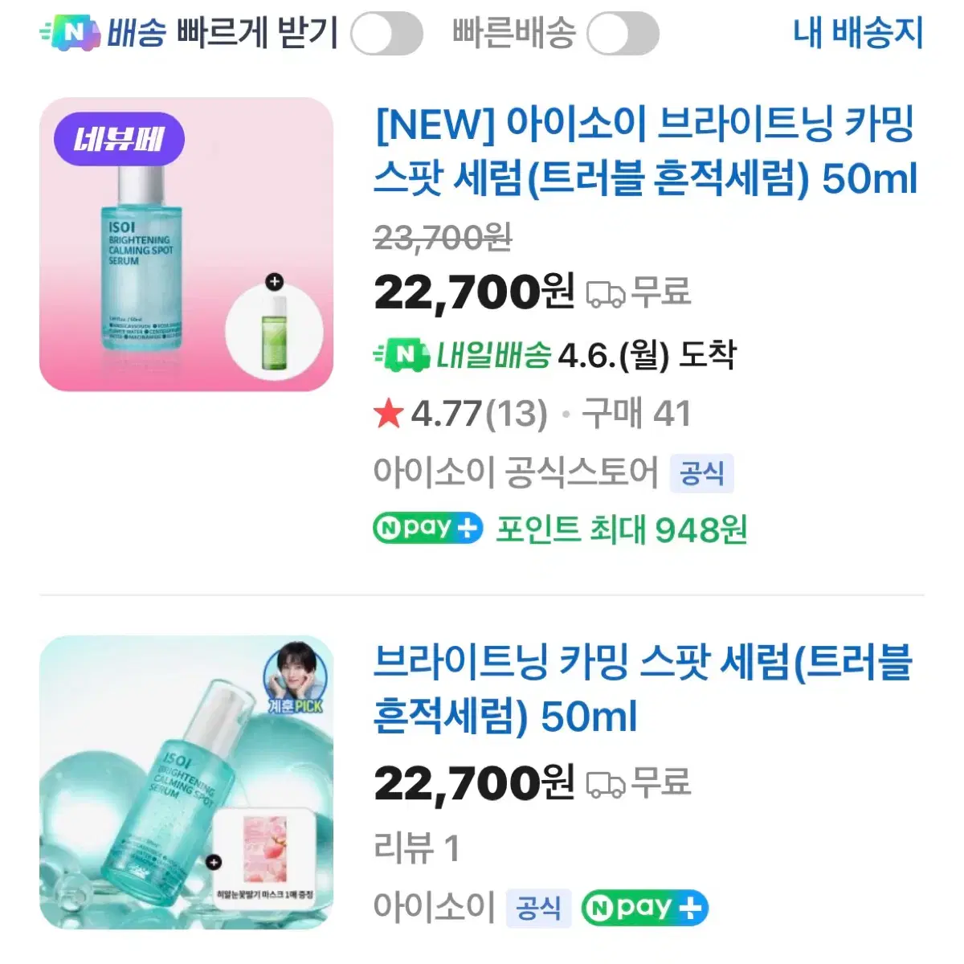Click the 내일배송 N delivery icon
Viewport: 964px width, 964px height.
point(402,354)
